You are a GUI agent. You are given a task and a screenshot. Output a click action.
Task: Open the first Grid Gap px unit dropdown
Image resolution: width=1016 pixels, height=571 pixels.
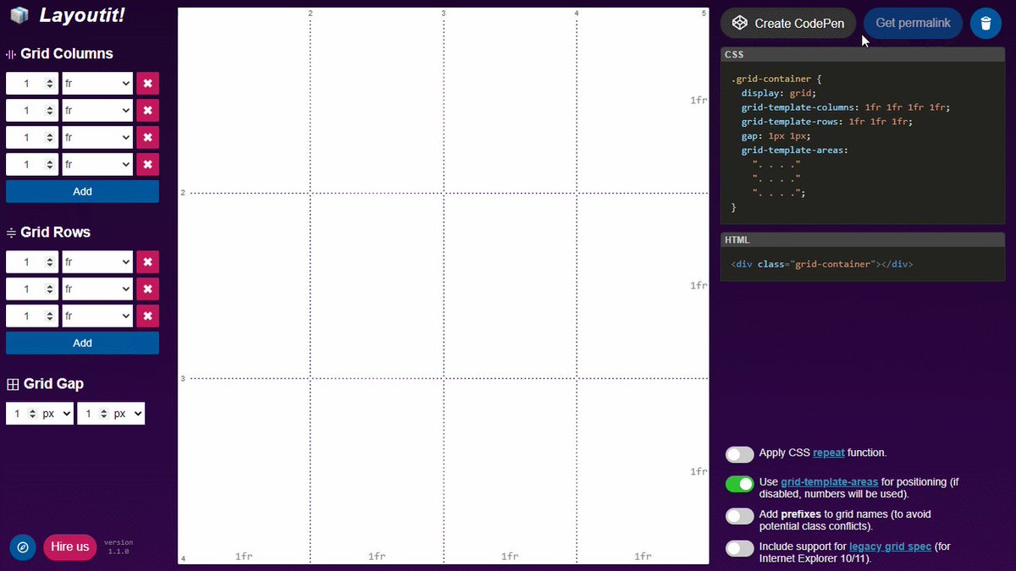(58, 414)
